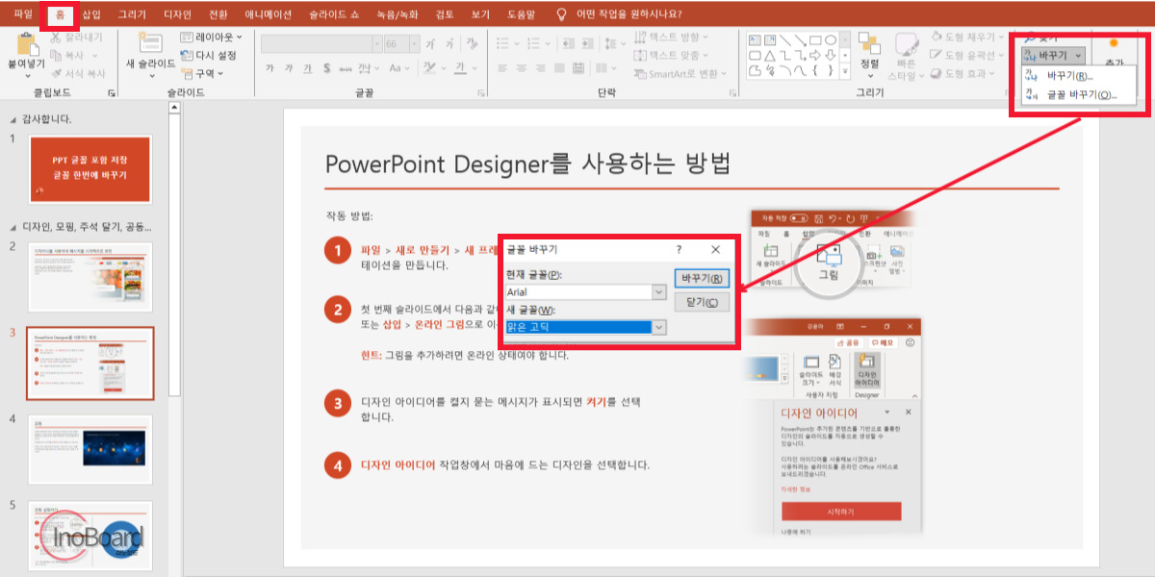Click Convert to SmartArt (SmartArt로 변환)
Viewport: 1155px width, 577px height.
coord(678,74)
